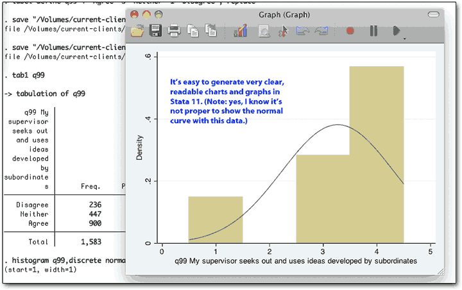
Task: Click the 'tab1 q99' command in the Results window
Action: point(28,75)
